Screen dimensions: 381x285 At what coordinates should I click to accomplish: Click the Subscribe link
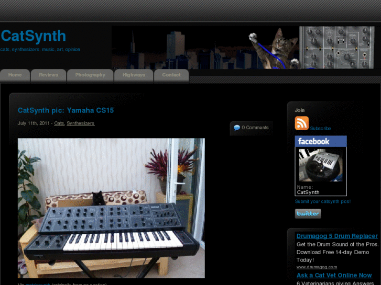click(x=320, y=128)
